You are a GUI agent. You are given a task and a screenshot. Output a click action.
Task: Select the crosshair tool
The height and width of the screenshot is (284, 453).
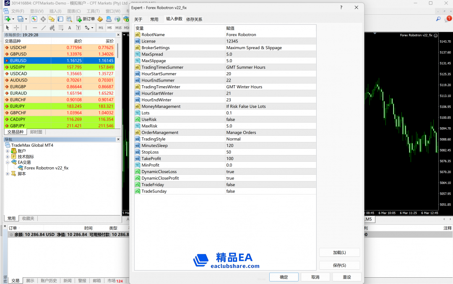16,28
